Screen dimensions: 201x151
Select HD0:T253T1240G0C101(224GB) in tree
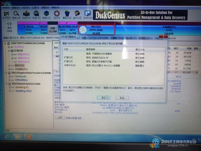pyautogui.click(x=28, y=43)
